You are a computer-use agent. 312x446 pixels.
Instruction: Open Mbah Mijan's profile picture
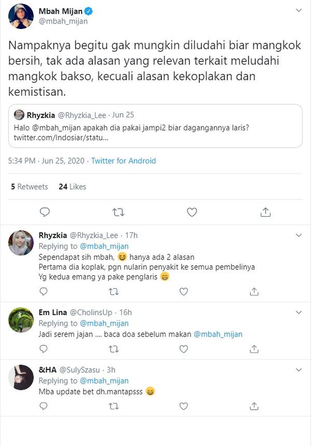(21, 16)
